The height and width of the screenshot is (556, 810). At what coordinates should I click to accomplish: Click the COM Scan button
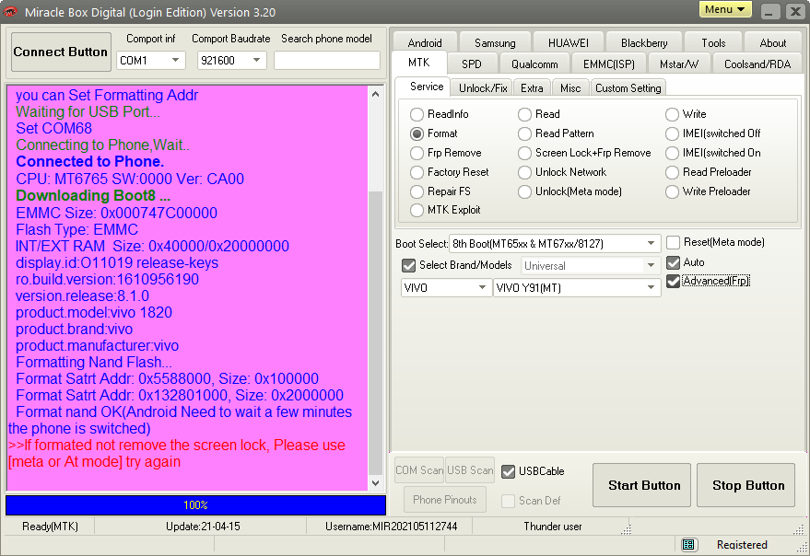[419, 470]
